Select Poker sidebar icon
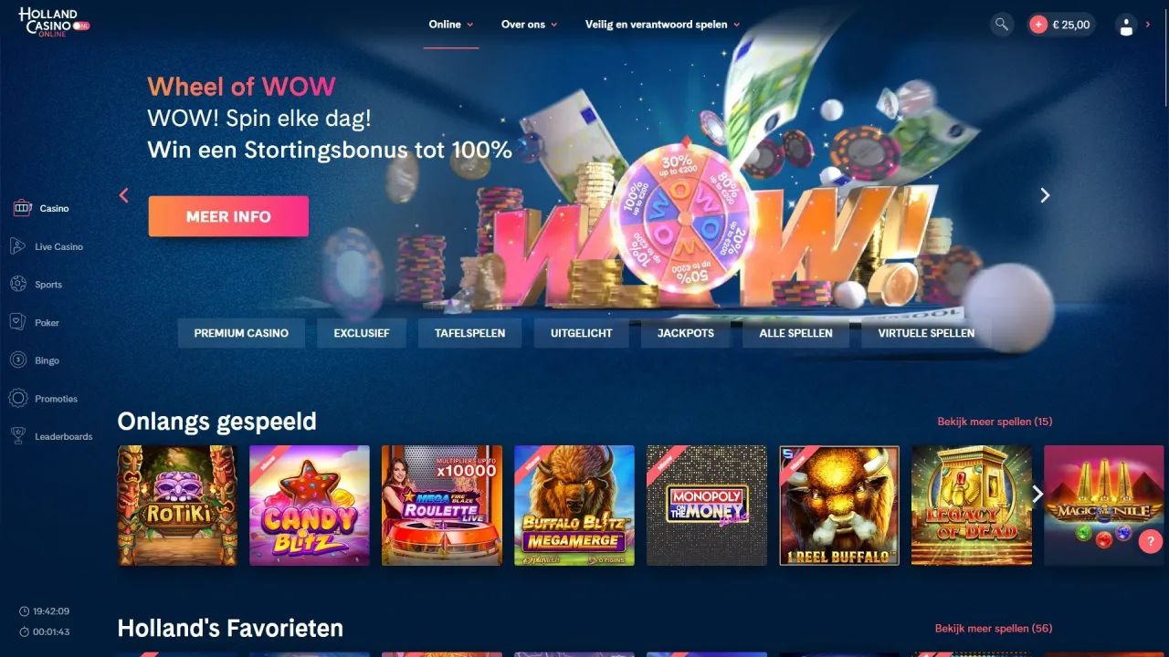 (18, 322)
